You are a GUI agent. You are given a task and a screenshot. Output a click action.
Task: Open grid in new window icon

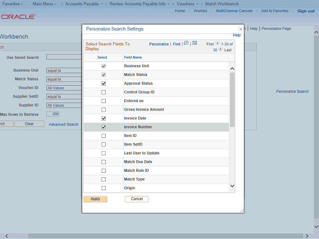point(186,43)
